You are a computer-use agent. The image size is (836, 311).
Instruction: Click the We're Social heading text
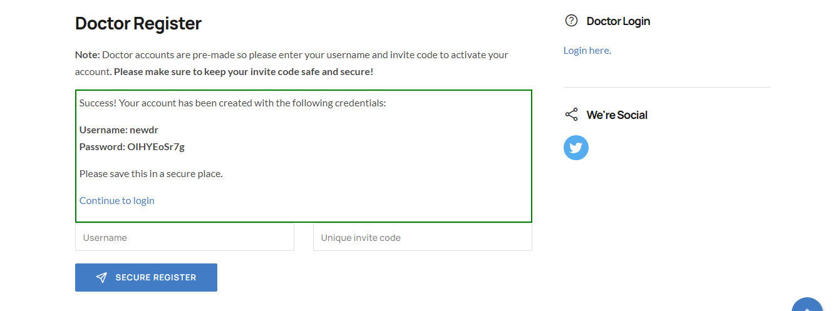click(x=617, y=115)
